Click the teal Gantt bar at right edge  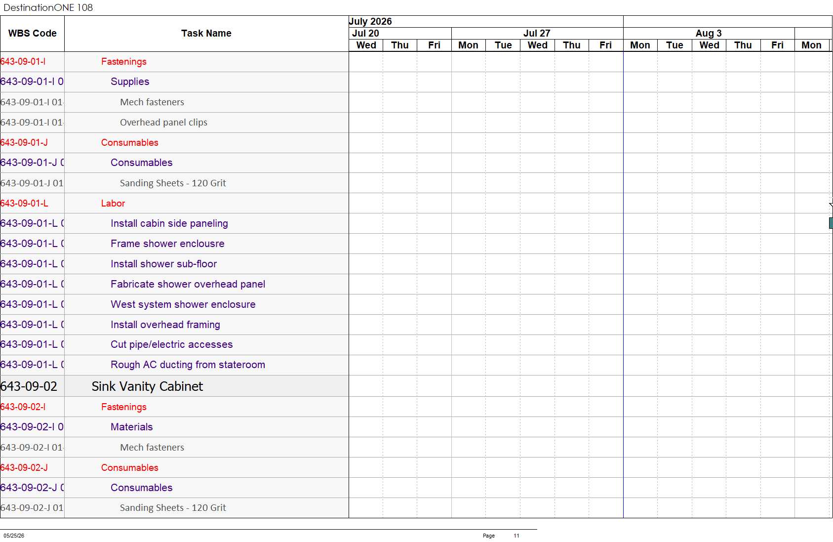pos(831,223)
